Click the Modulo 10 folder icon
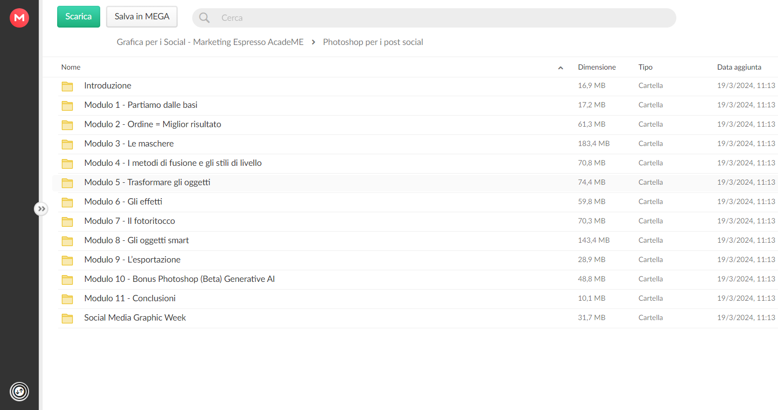Screen dimensions: 778x410 [x=67, y=280]
